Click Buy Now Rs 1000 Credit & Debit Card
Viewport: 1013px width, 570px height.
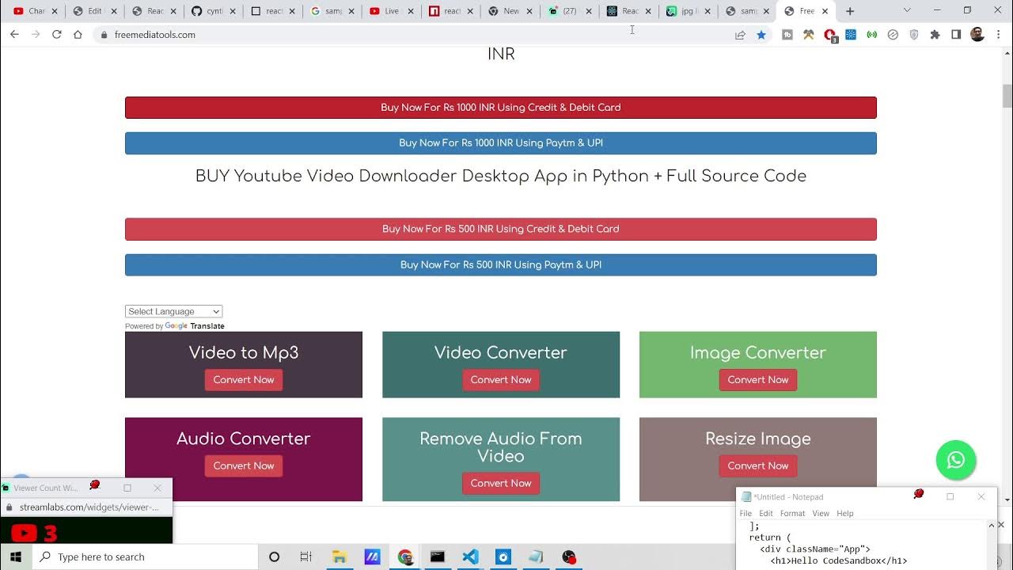tap(500, 108)
